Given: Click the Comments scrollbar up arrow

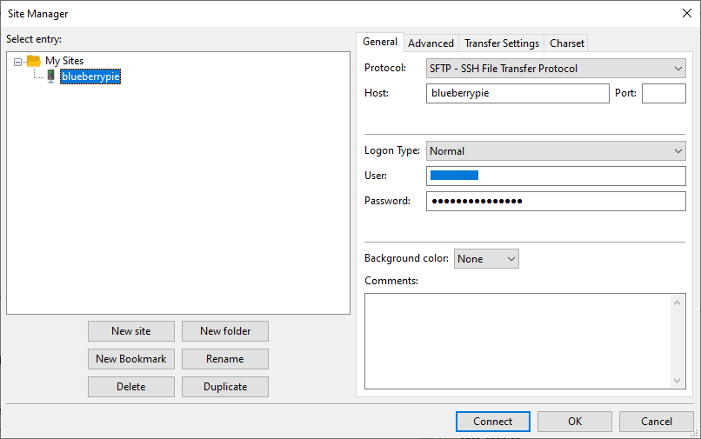Looking at the screenshot, I should [x=677, y=303].
